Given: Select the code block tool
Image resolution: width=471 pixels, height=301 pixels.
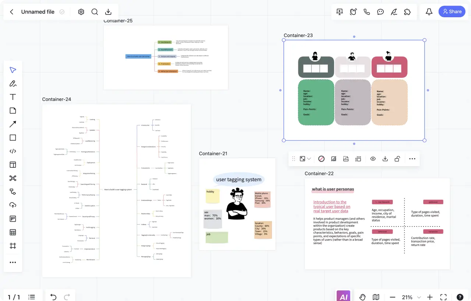Looking at the screenshot, I should 13,151.
